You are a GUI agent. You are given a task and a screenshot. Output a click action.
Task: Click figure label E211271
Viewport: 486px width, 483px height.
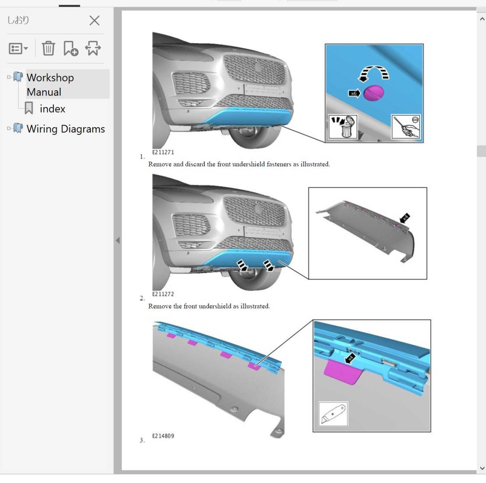(x=163, y=152)
